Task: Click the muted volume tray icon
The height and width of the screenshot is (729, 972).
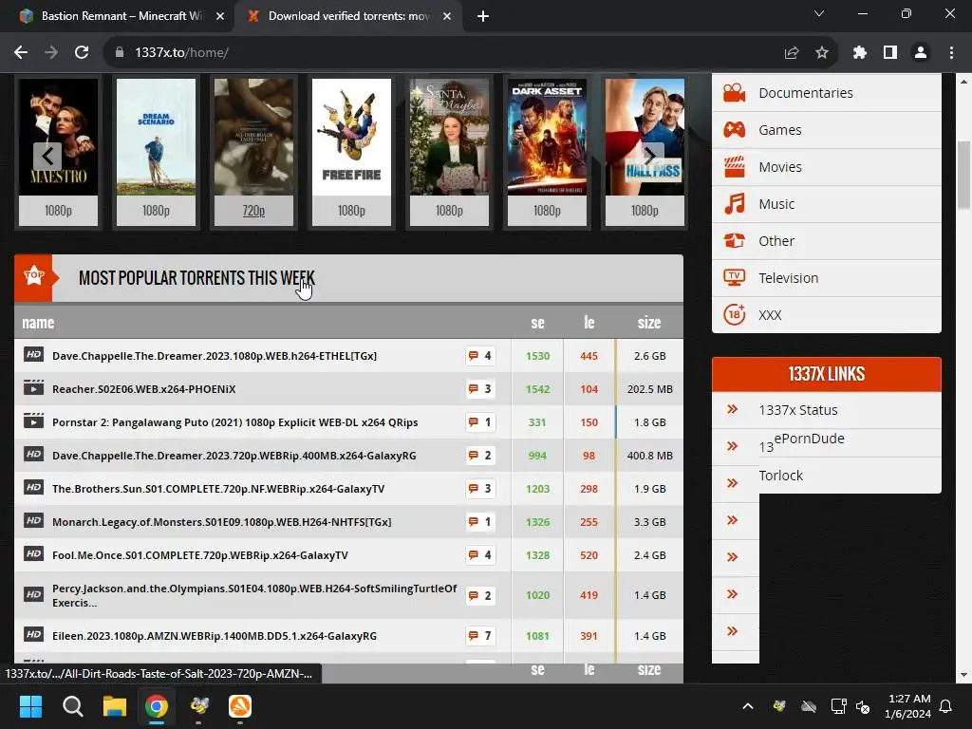Action: [x=863, y=706]
